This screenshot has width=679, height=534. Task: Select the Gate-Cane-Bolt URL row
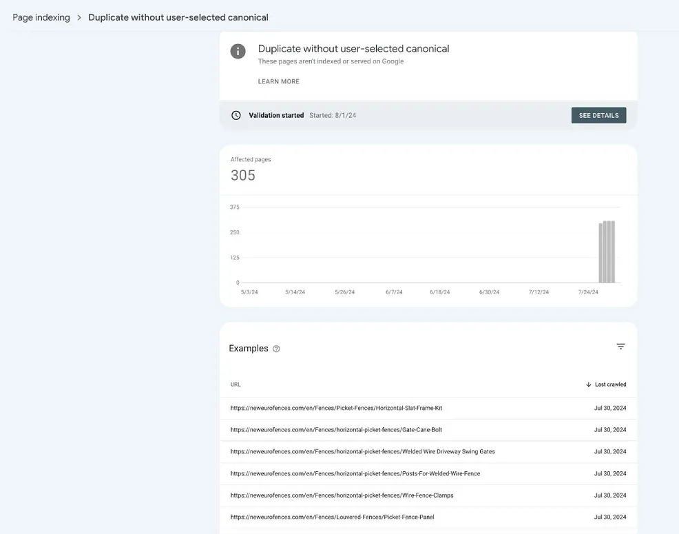(336, 430)
